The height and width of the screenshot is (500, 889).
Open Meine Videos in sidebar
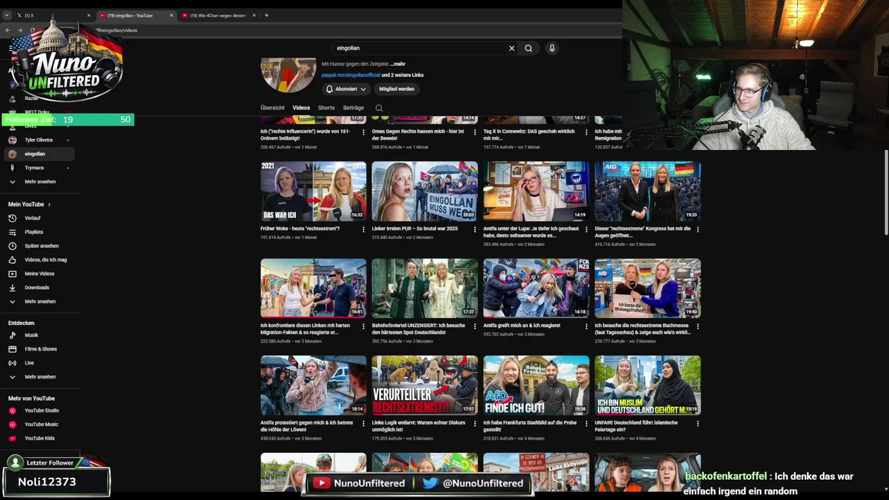point(40,274)
